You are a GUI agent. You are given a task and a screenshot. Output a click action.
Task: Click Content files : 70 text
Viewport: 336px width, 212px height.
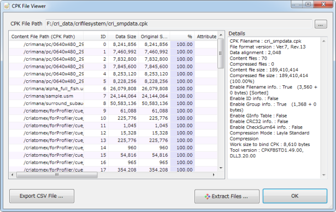(x=249, y=58)
